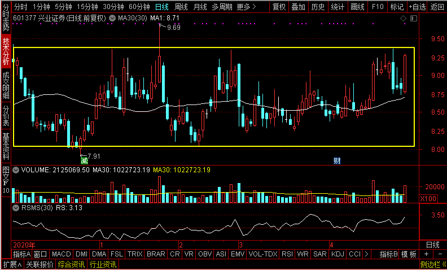Select the TRIX indicator tab

[135, 254]
